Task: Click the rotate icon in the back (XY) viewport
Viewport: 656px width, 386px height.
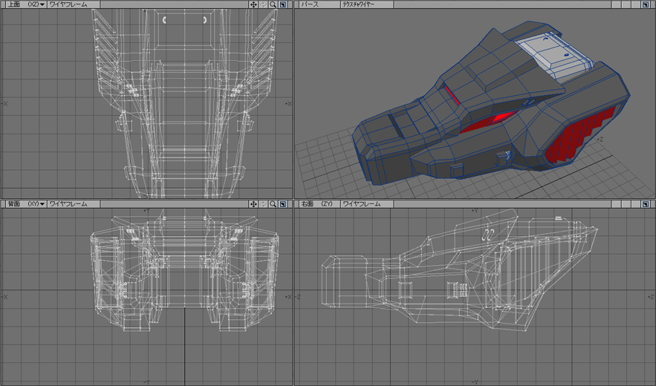Action: coord(263,203)
